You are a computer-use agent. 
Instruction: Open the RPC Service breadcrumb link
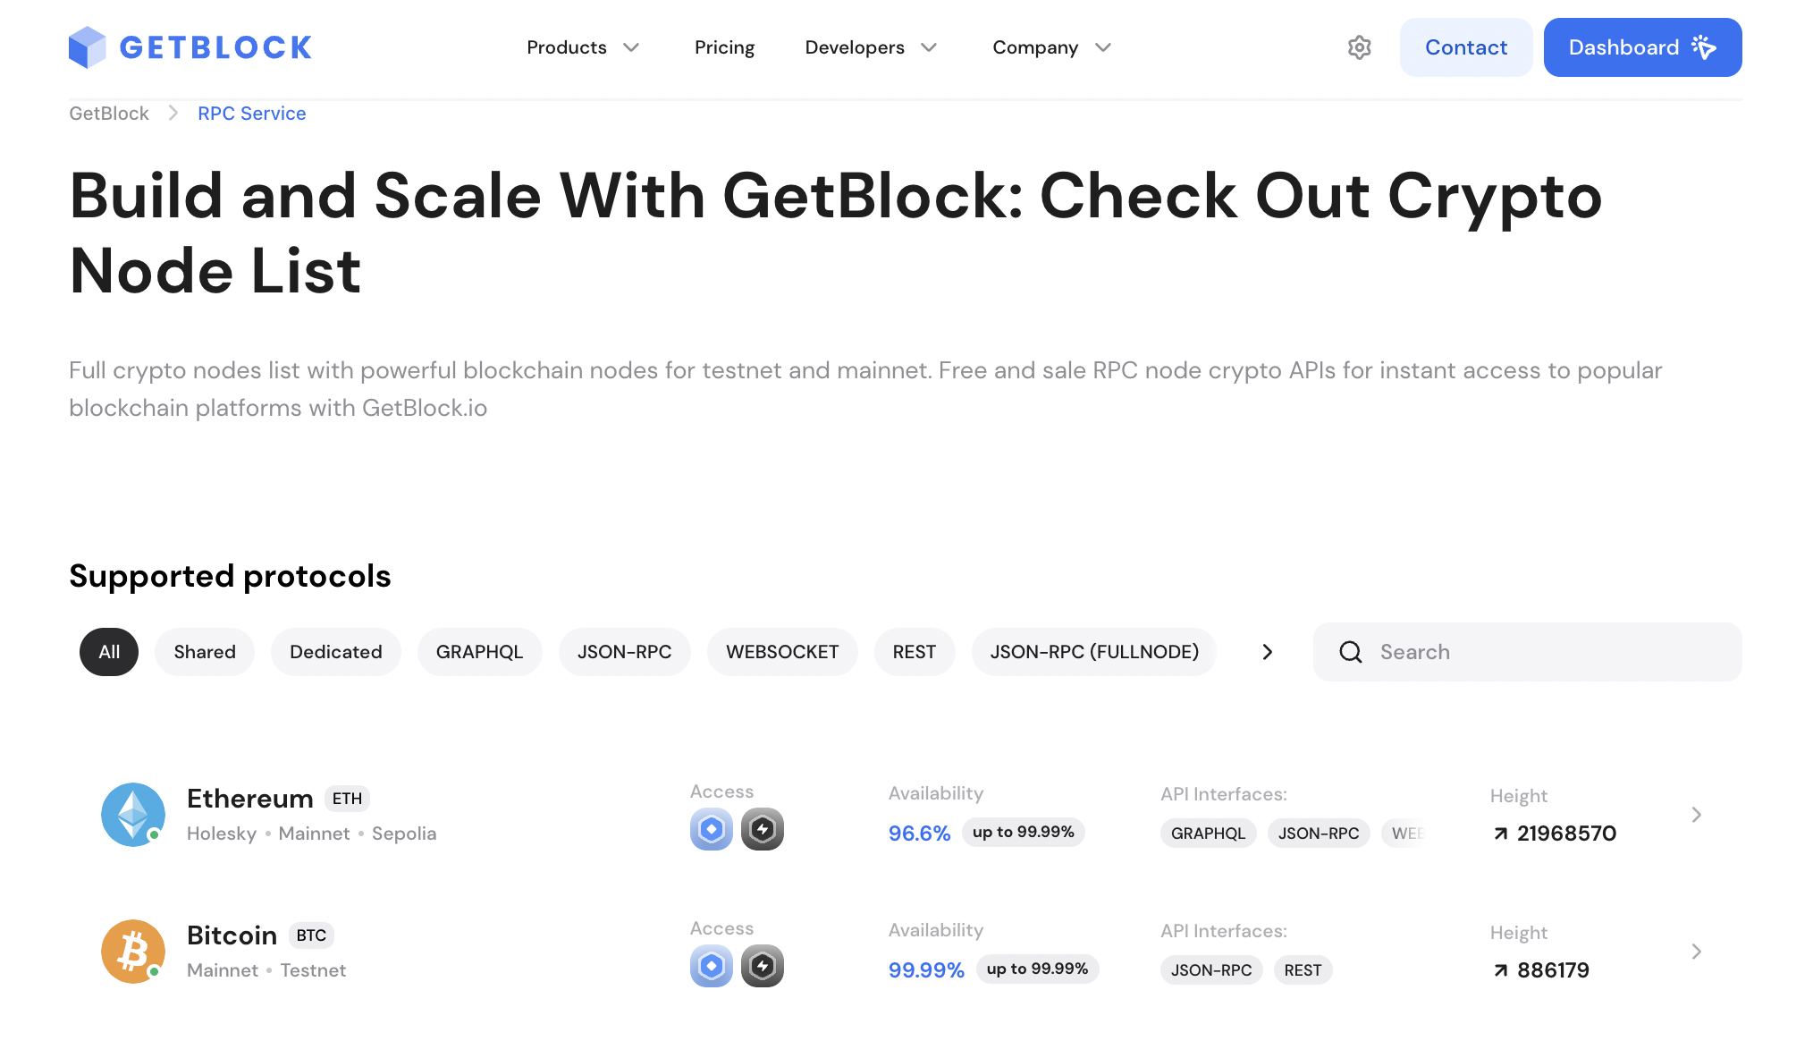(x=252, y=114)
